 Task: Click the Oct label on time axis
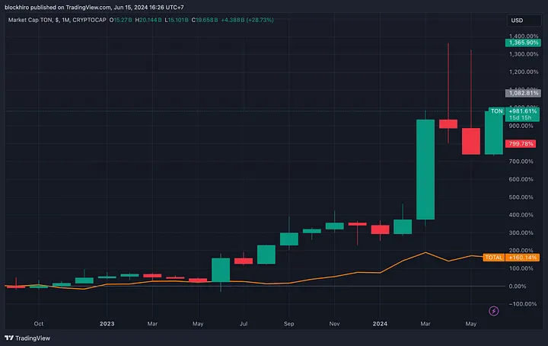pos(39,323)
